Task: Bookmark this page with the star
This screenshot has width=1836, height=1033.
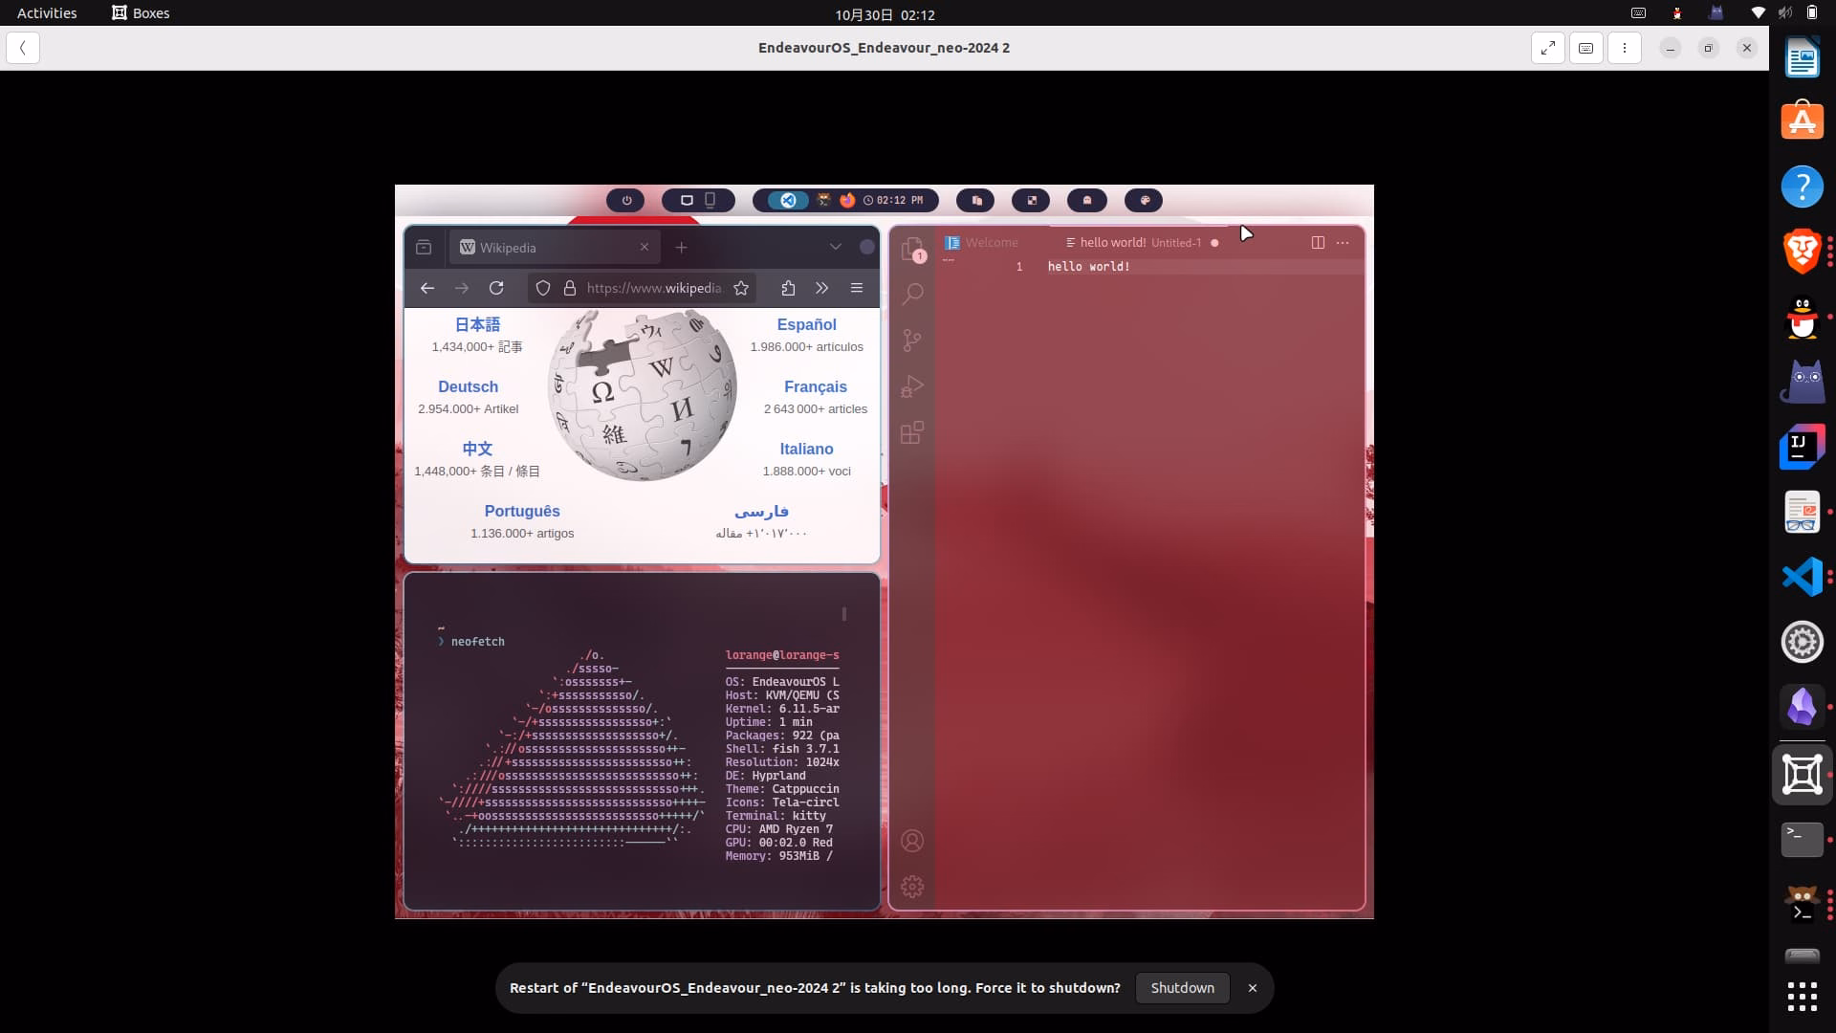Action: pos(741,288)
